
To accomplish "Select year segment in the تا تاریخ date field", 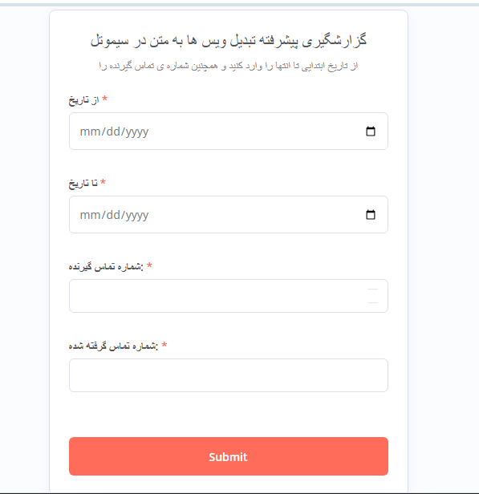I will click(x=137, y=215).
